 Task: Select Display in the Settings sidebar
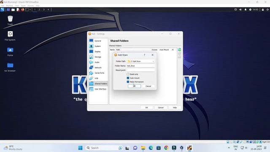pos(98,52)
